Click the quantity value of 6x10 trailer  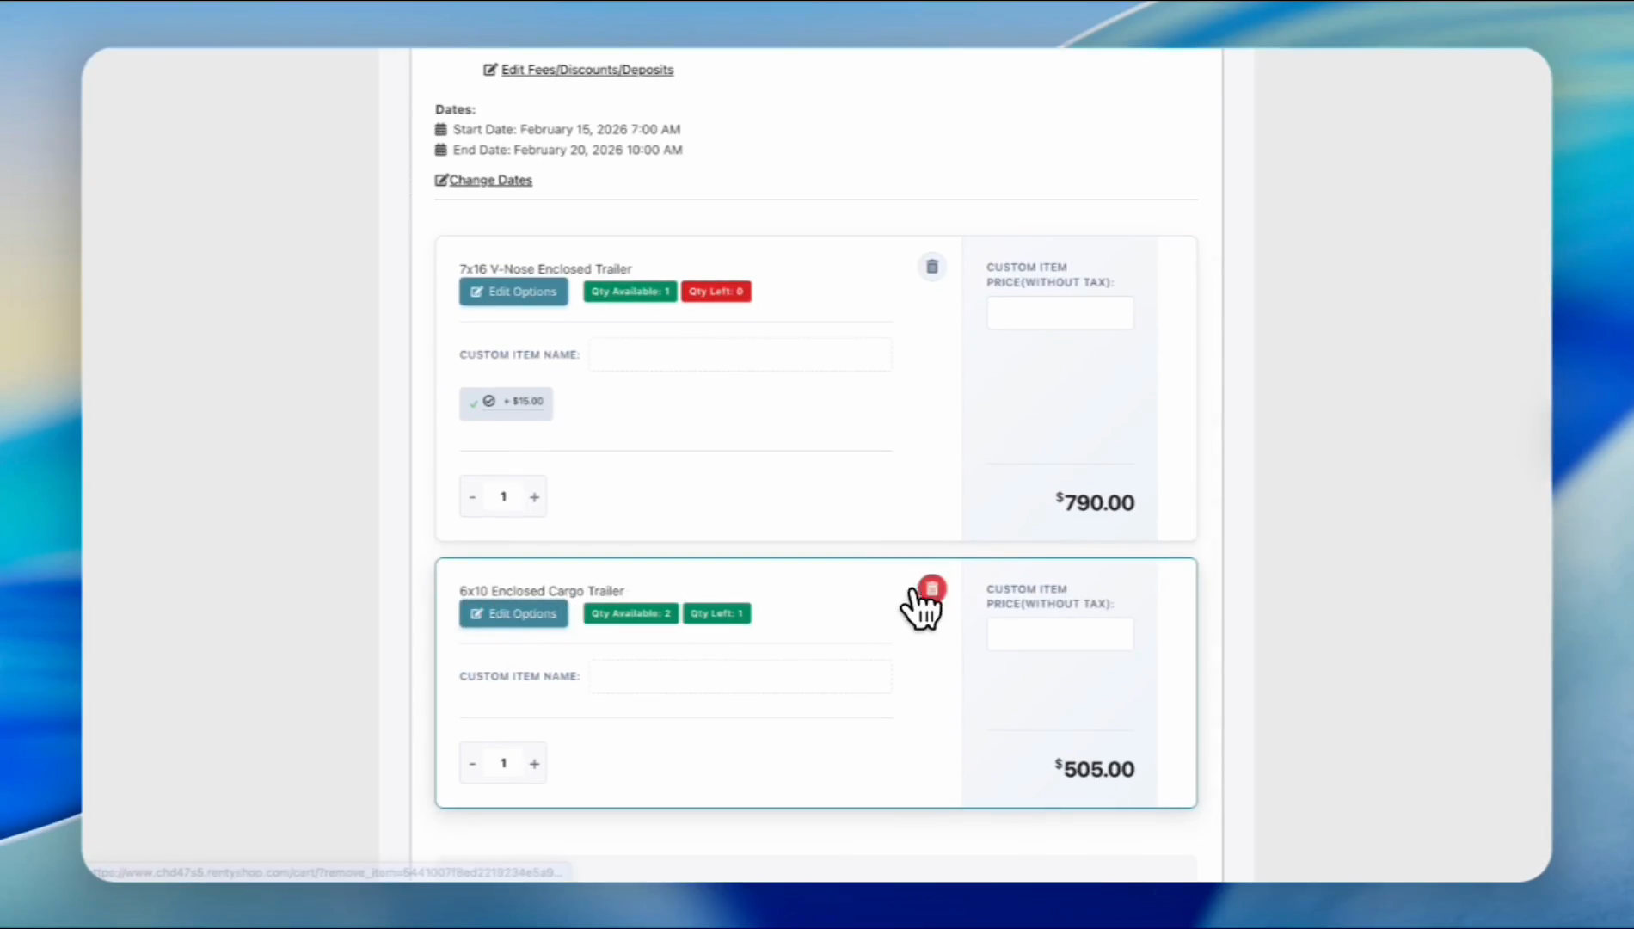503,764
